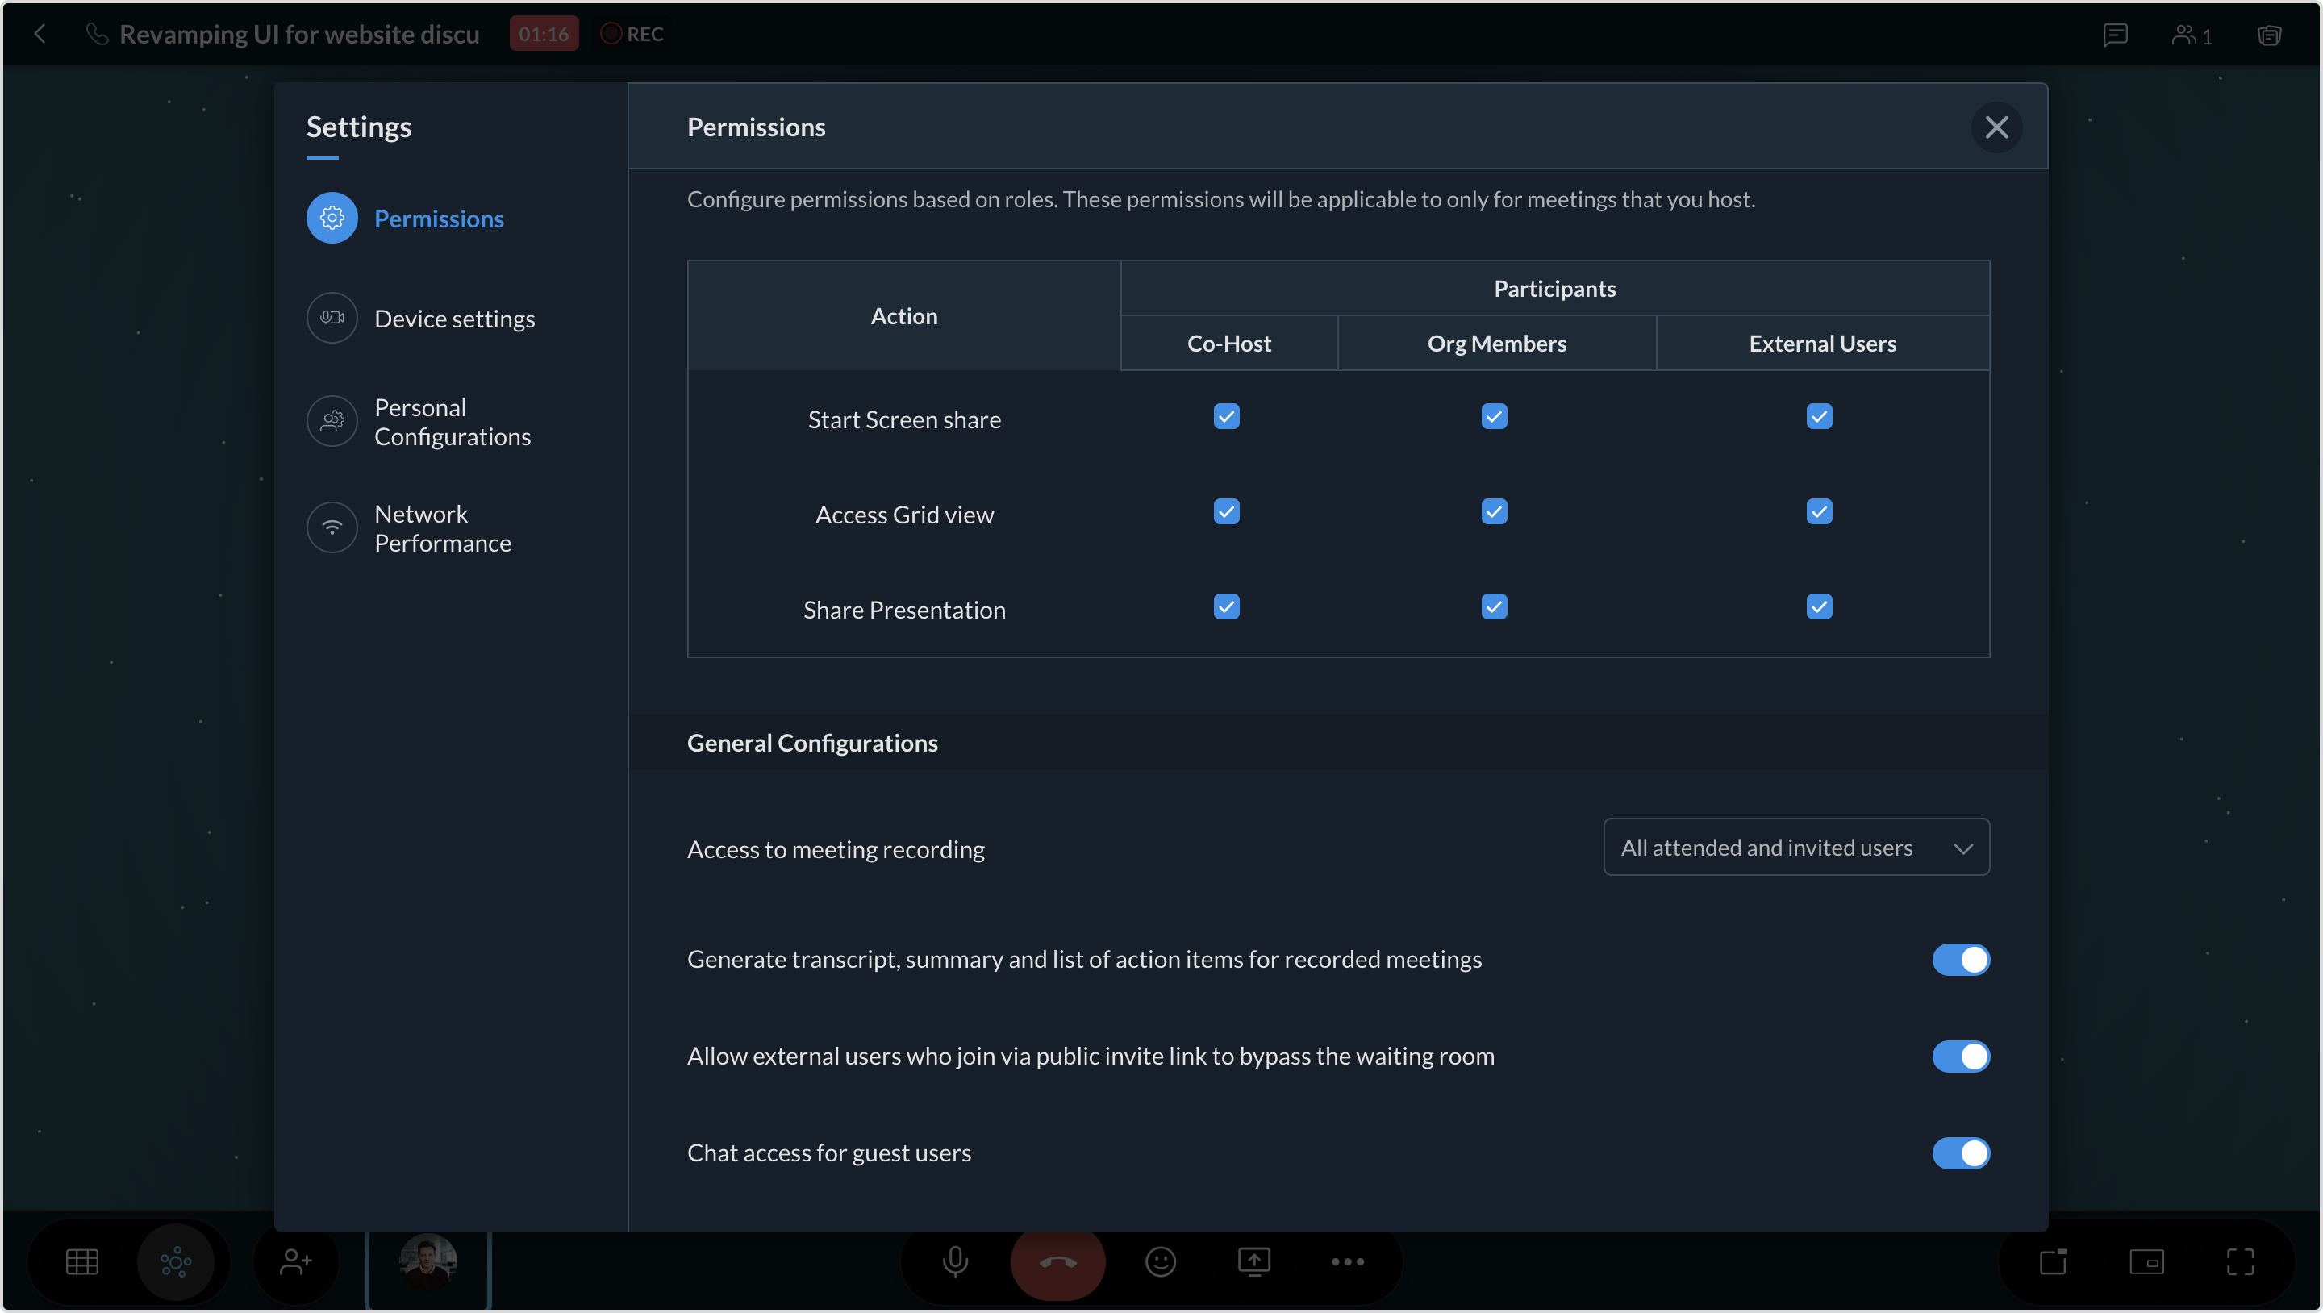
Task: Disable transcript and summary generation toggle
Action: click(1961, 960)
